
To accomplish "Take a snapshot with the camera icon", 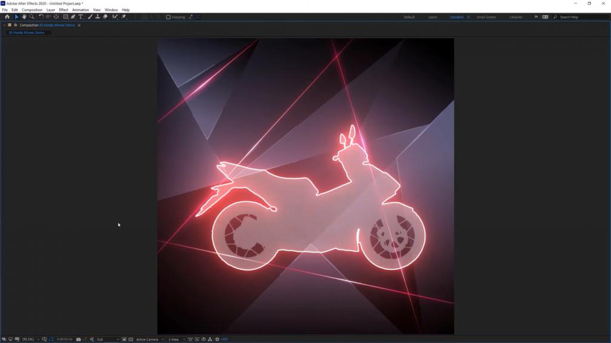I will coord(79,339).
